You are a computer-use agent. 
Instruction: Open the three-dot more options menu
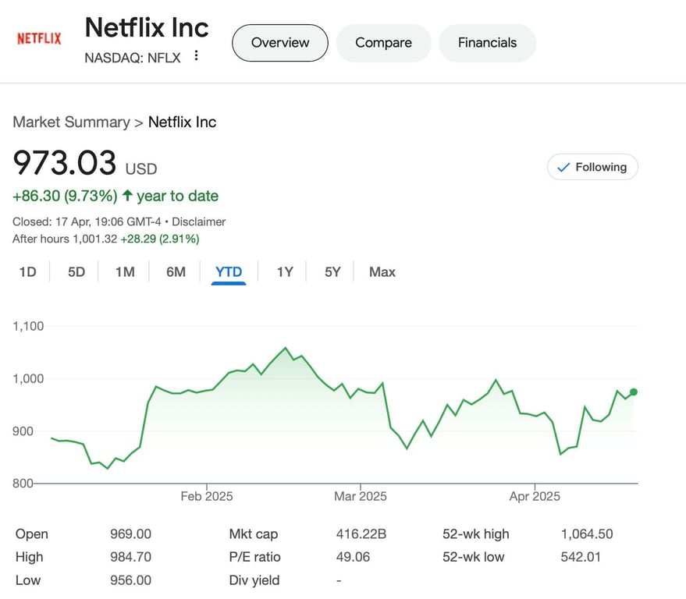pos(197,55)
